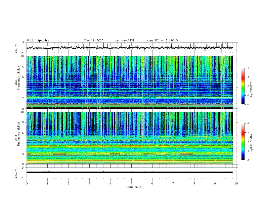Click time axis tick label '7'
266x206 pixels.
(x=173, y=183)
